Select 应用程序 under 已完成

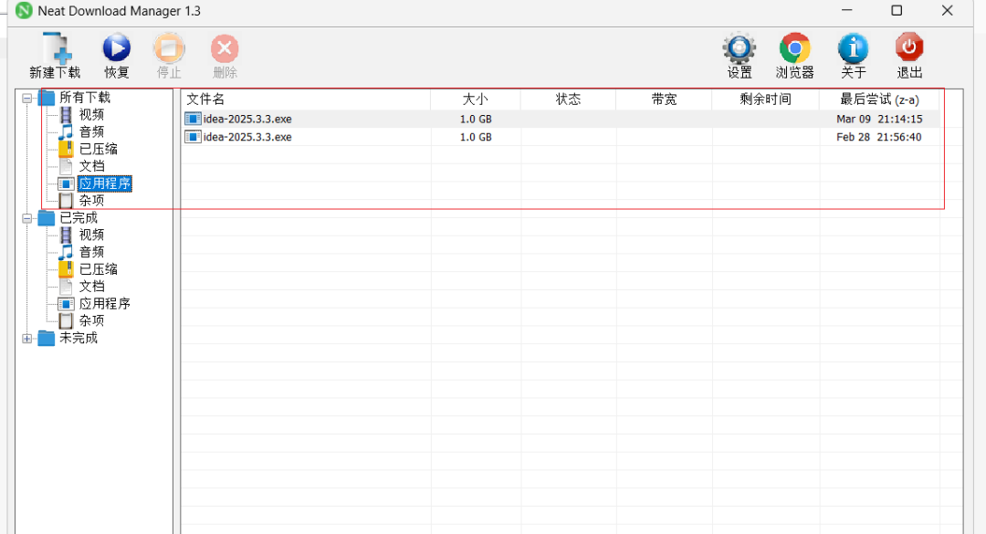click(104, 304)
